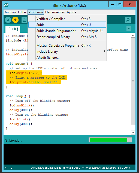Image resolution: width=139 pixels, height=173 pixels.
Task: Open the Editar menu
Action: coord(22,12)
